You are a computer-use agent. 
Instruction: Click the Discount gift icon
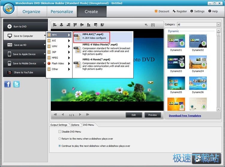(x=156, y=11)
